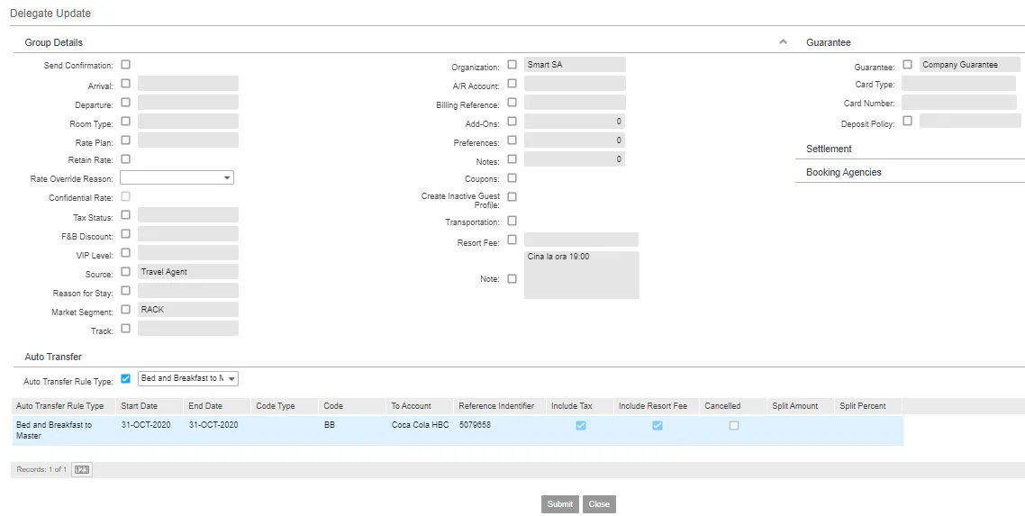The width and height of the screenshot is (1025, 516).
Task: Enable the Note checkbox beside text area
Action: [x=512, y=279]
